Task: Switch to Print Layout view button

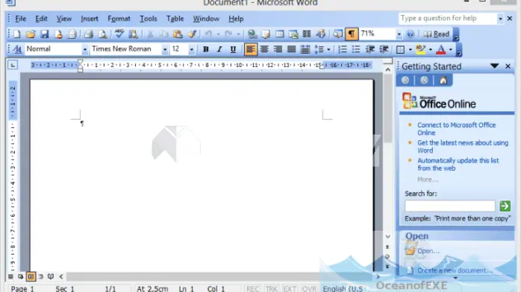Action: point(31,276)
